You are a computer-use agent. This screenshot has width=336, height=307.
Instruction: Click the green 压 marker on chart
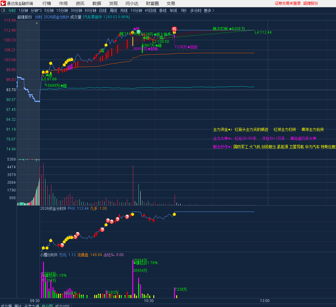[x=138, y=32]
